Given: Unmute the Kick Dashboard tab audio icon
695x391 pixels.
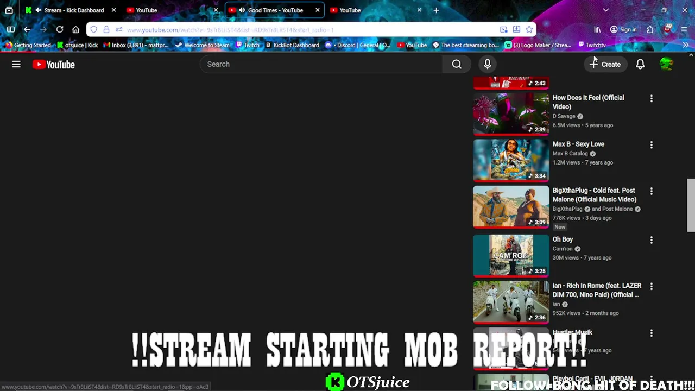Looking at the screenshot, I should (38, 10).
